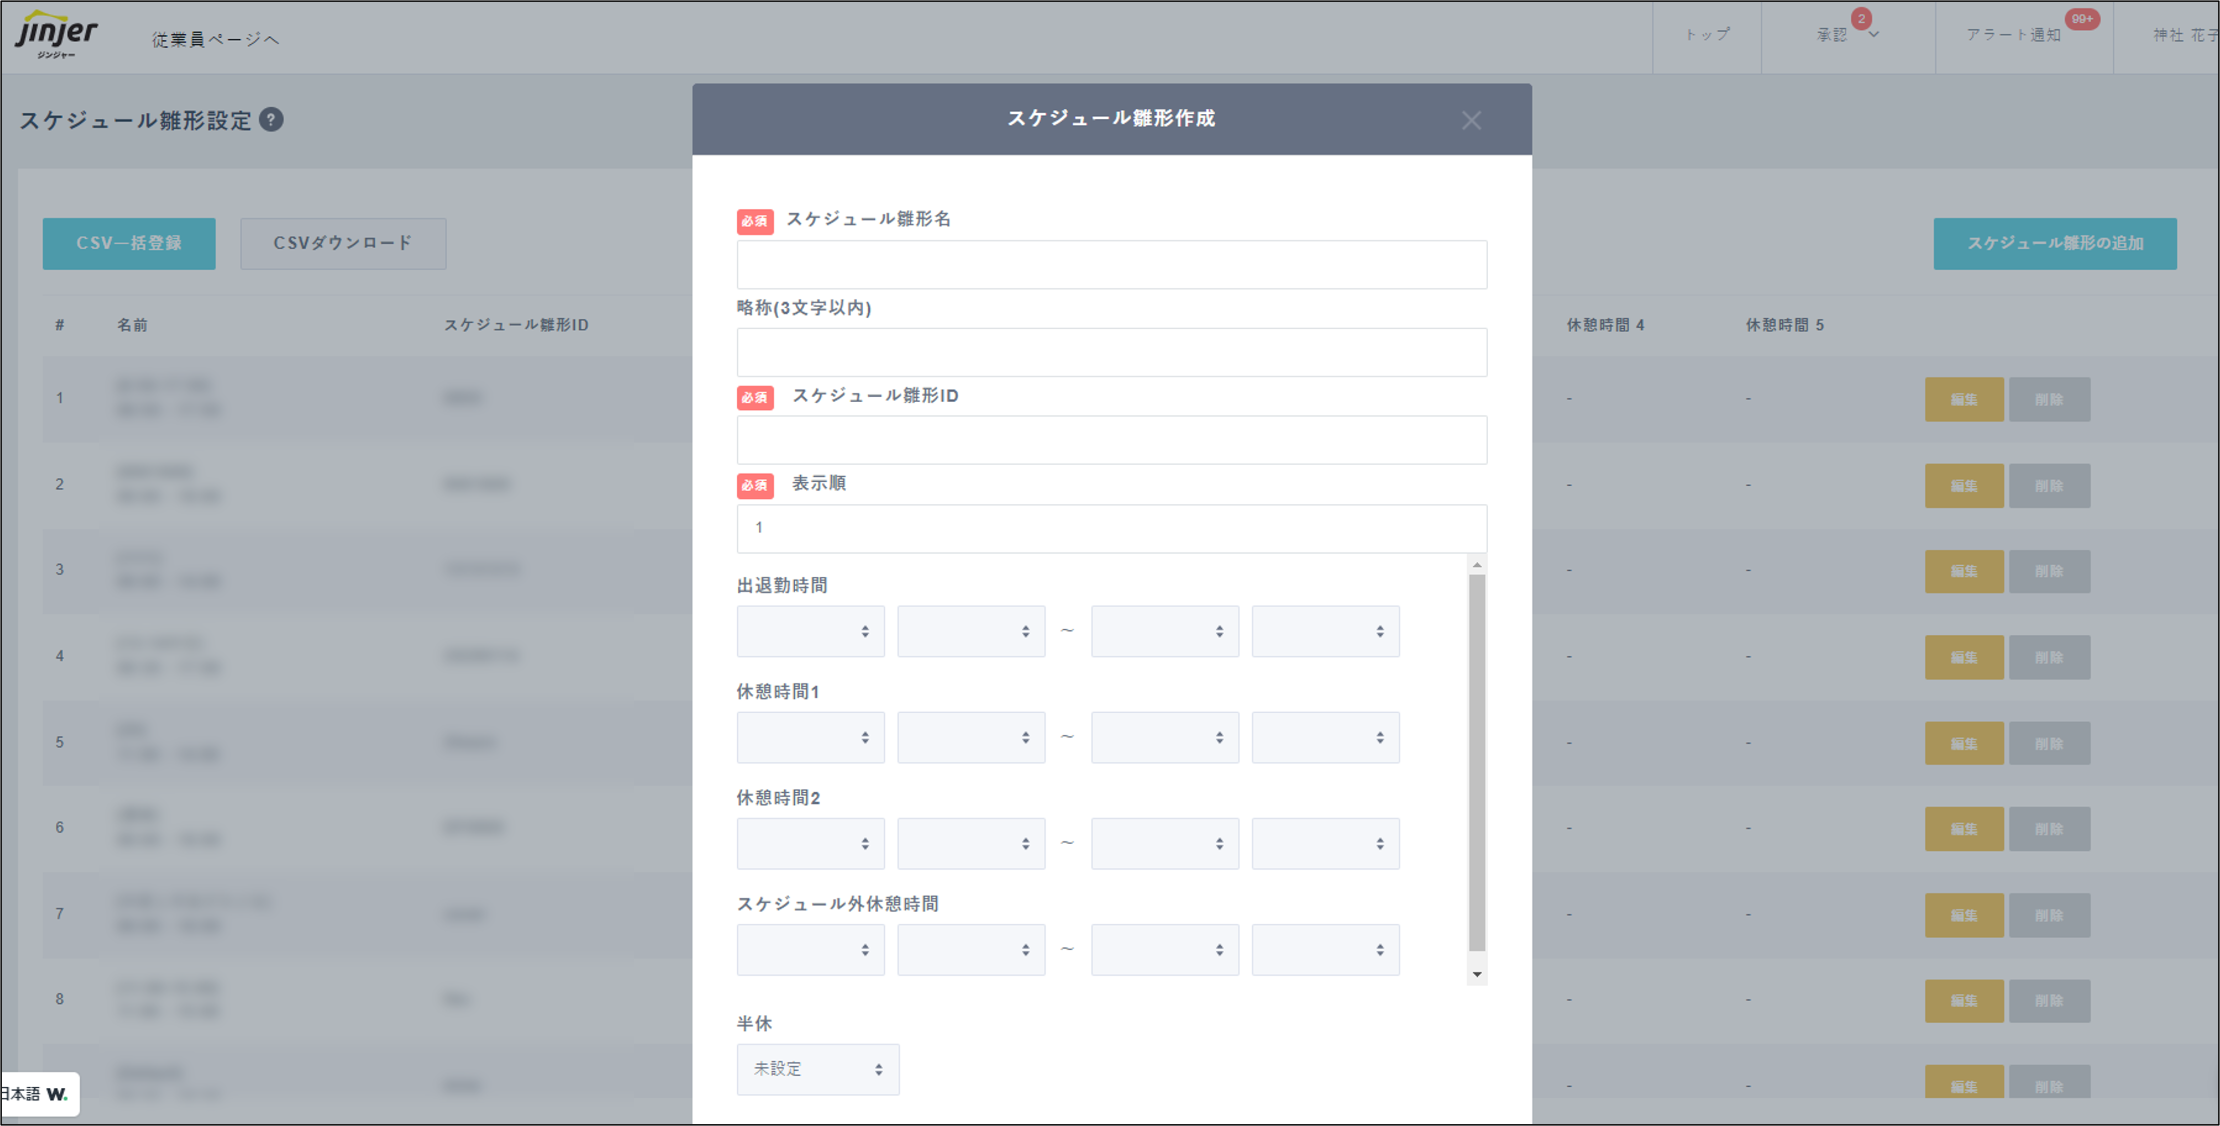Screen dimensions: 2220x1126
Task: Click the CSVダウンロード button
Action: click(342, 244)
